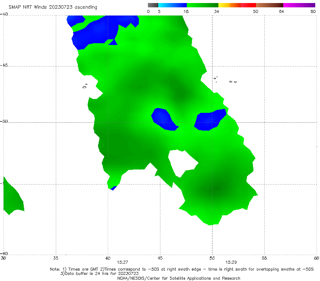Select the gray 0–5 color bar segment
This screenshot has width=320, height=281.
pyautogui.click(x=153, y=5)
